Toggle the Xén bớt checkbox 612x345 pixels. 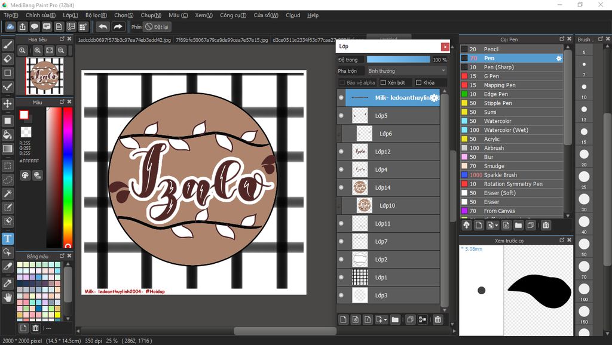point(383,82)
